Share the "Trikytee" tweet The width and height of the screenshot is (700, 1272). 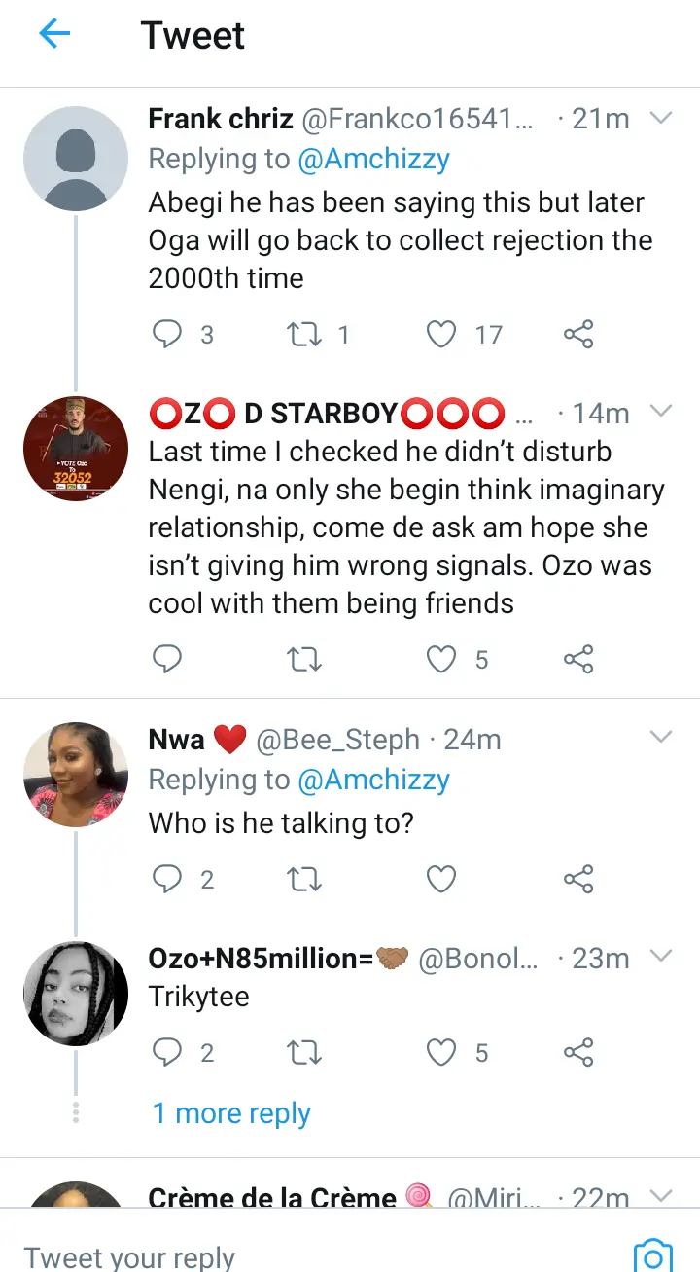coord(578,1052)
